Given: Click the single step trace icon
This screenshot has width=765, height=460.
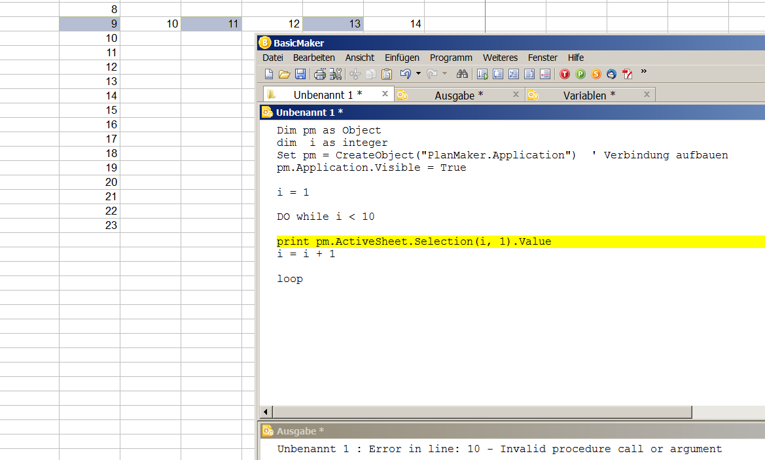Looking at the screenshot, I should click(498, 74).
